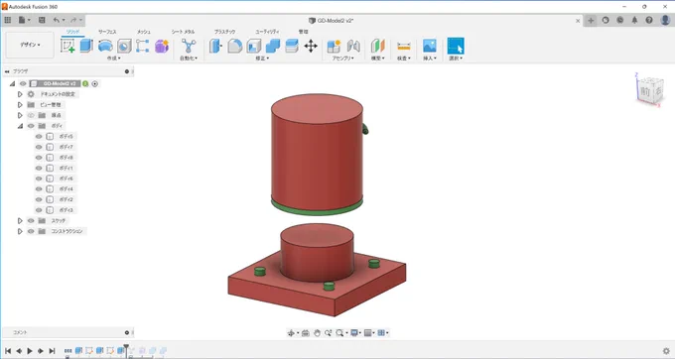The height and width of the screenshot is (359, 675).
Task: Switch to the プラスチック tab
Action: [224, 32]
